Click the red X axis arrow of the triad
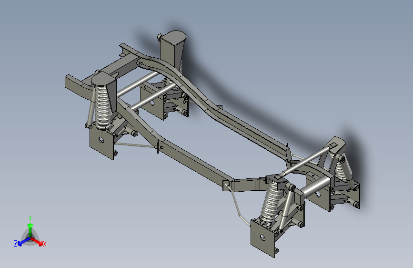Image resolution: width=413 pixels, height=268 pixels. pos(37,241)
